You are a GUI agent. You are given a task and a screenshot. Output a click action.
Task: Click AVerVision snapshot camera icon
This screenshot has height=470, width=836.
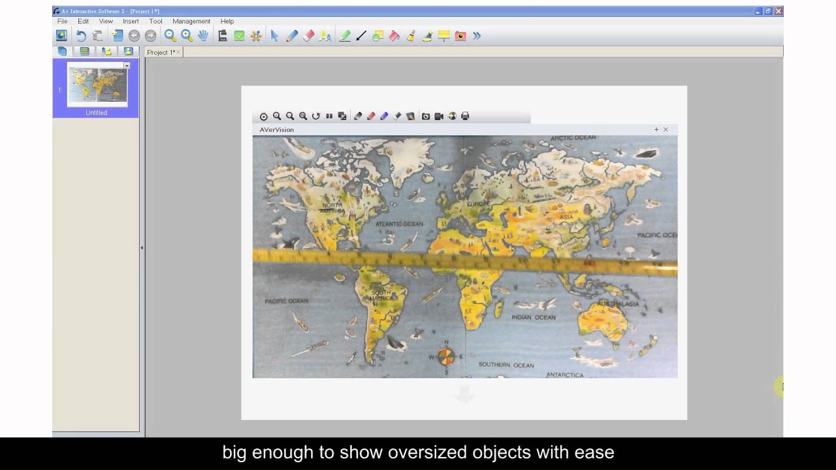pos(426,116)
